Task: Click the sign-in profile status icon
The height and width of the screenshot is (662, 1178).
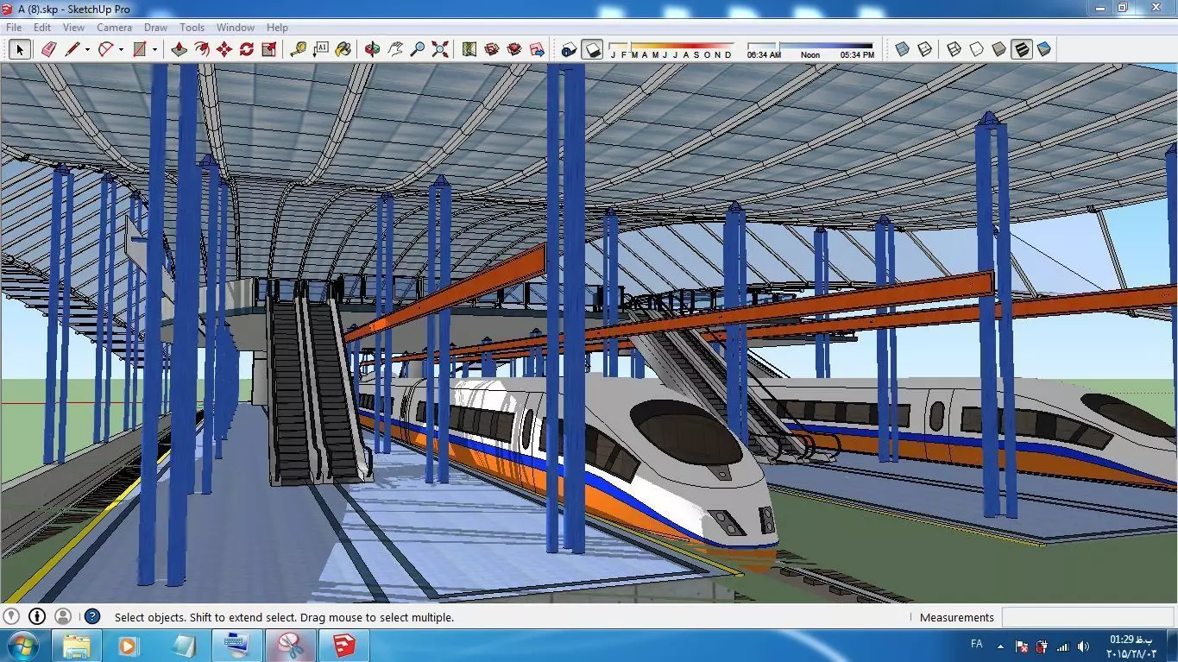Action: pos(63,616)
